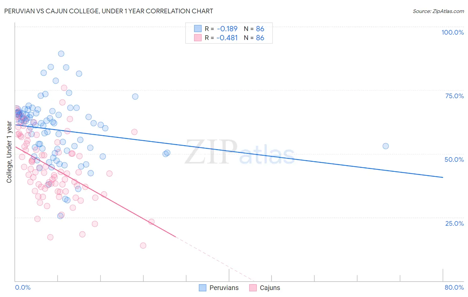
Task: Click the blue R = -0.189 swatch
Action: [198, 29]
